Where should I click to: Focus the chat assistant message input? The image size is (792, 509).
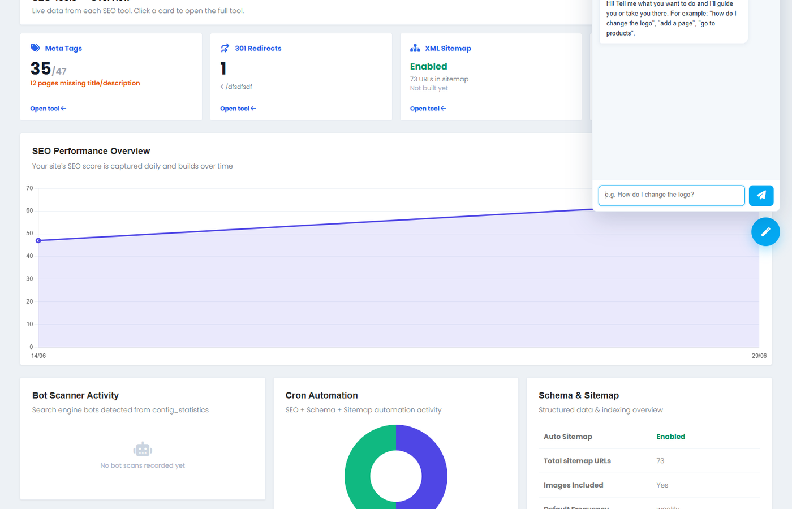(x=672, y=195)
